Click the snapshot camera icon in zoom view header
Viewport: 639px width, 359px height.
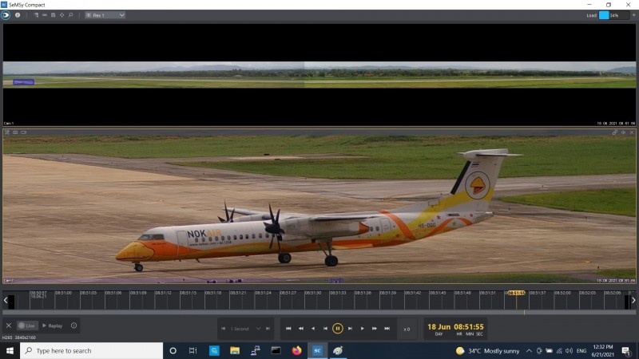point(15,132)
